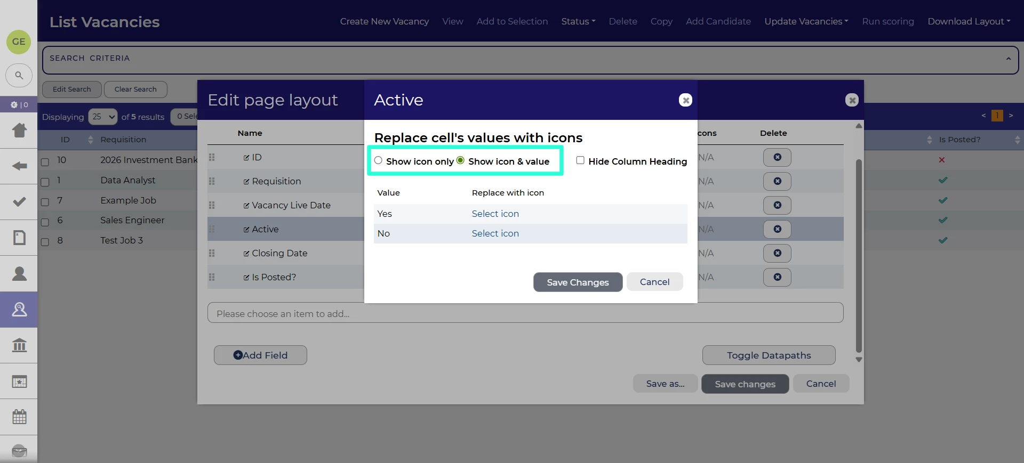1024x463 pixels.
Task: Collapse the Search Criteria panel chevron
Action: 1008,59
